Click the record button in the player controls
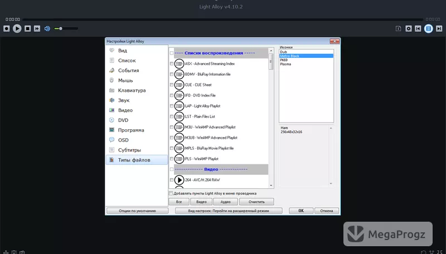This screenshot has width=446, height=254. 7,28
